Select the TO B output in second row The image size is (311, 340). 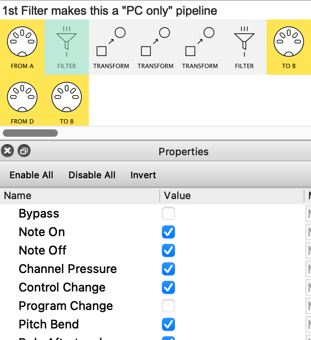pos(67,102)
